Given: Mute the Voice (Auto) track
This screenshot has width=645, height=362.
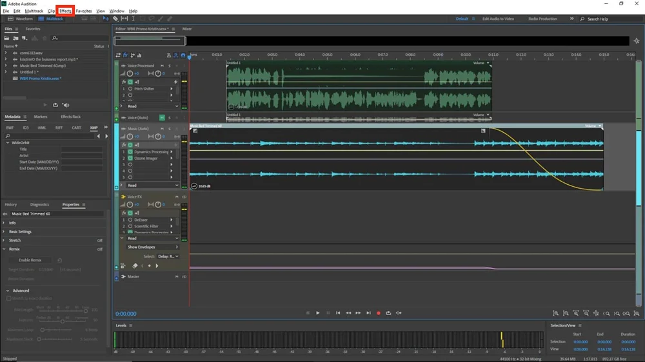Looking at the screenshot, I should tap(162, 118).
